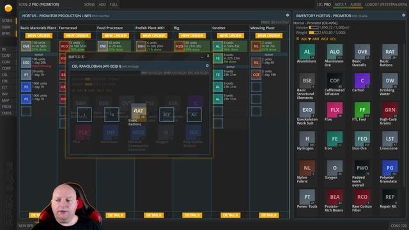409x230 pixels.
Task: Select the Basic Overalls (OVE) inventory item
Action: (x=362, y=52)
